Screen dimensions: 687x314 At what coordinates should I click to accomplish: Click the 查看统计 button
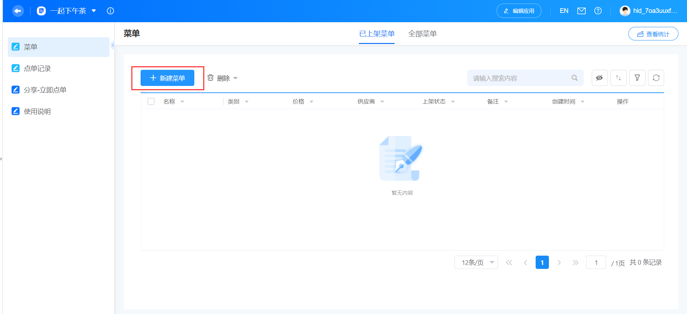pyautogui.click(x=653, y=34)
